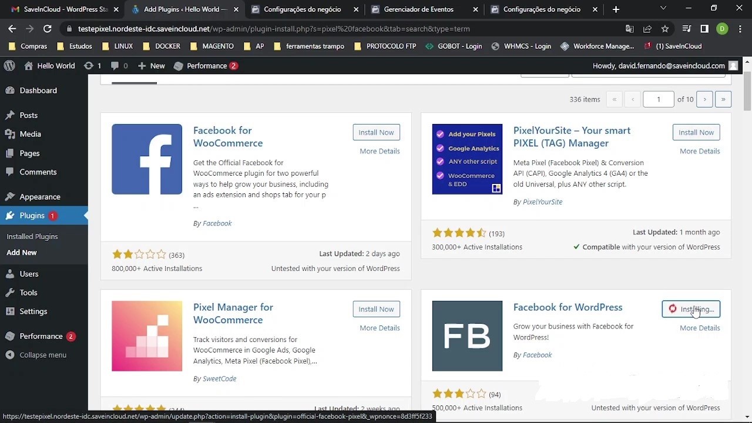Open the browser side panel icon
Image resolution: width=752 pixels, height=423 pixels.
(704, 28)
